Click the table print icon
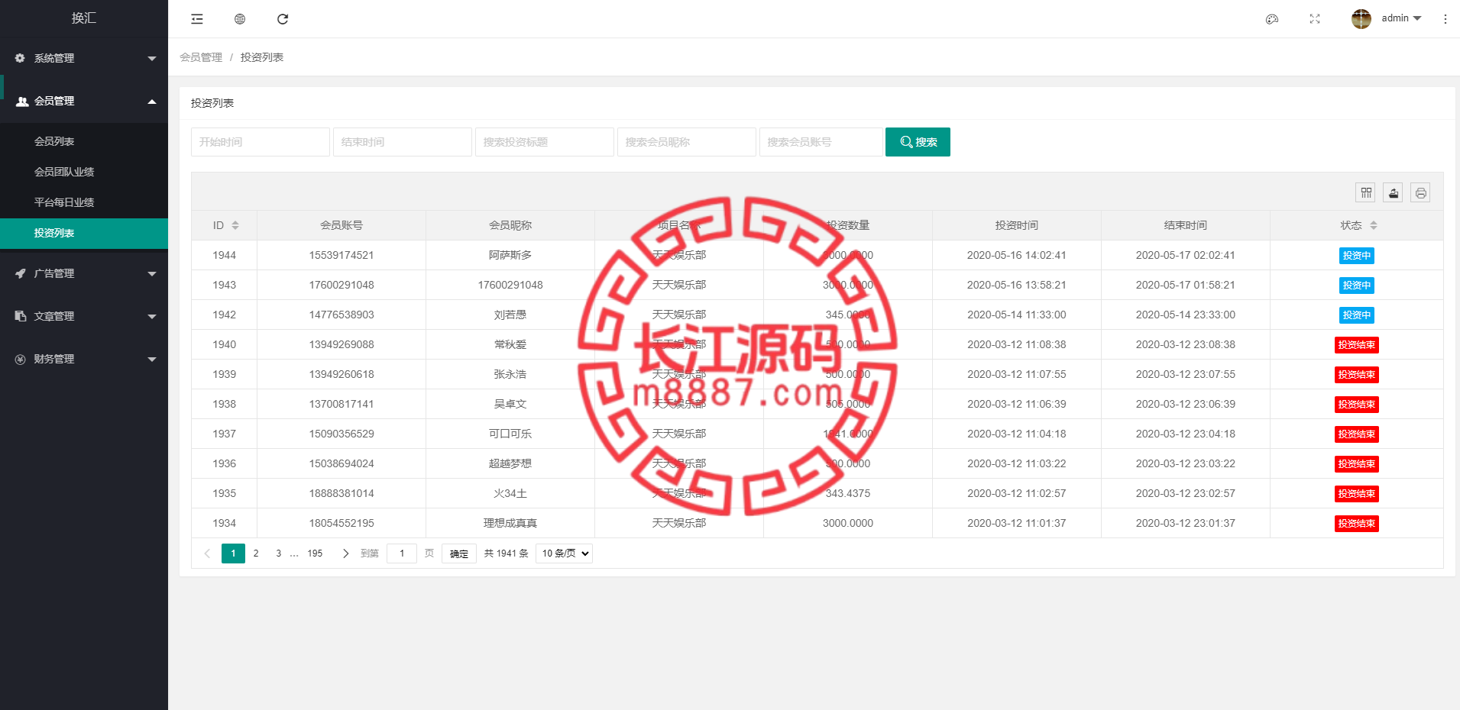 click(x=1421, y=193)
